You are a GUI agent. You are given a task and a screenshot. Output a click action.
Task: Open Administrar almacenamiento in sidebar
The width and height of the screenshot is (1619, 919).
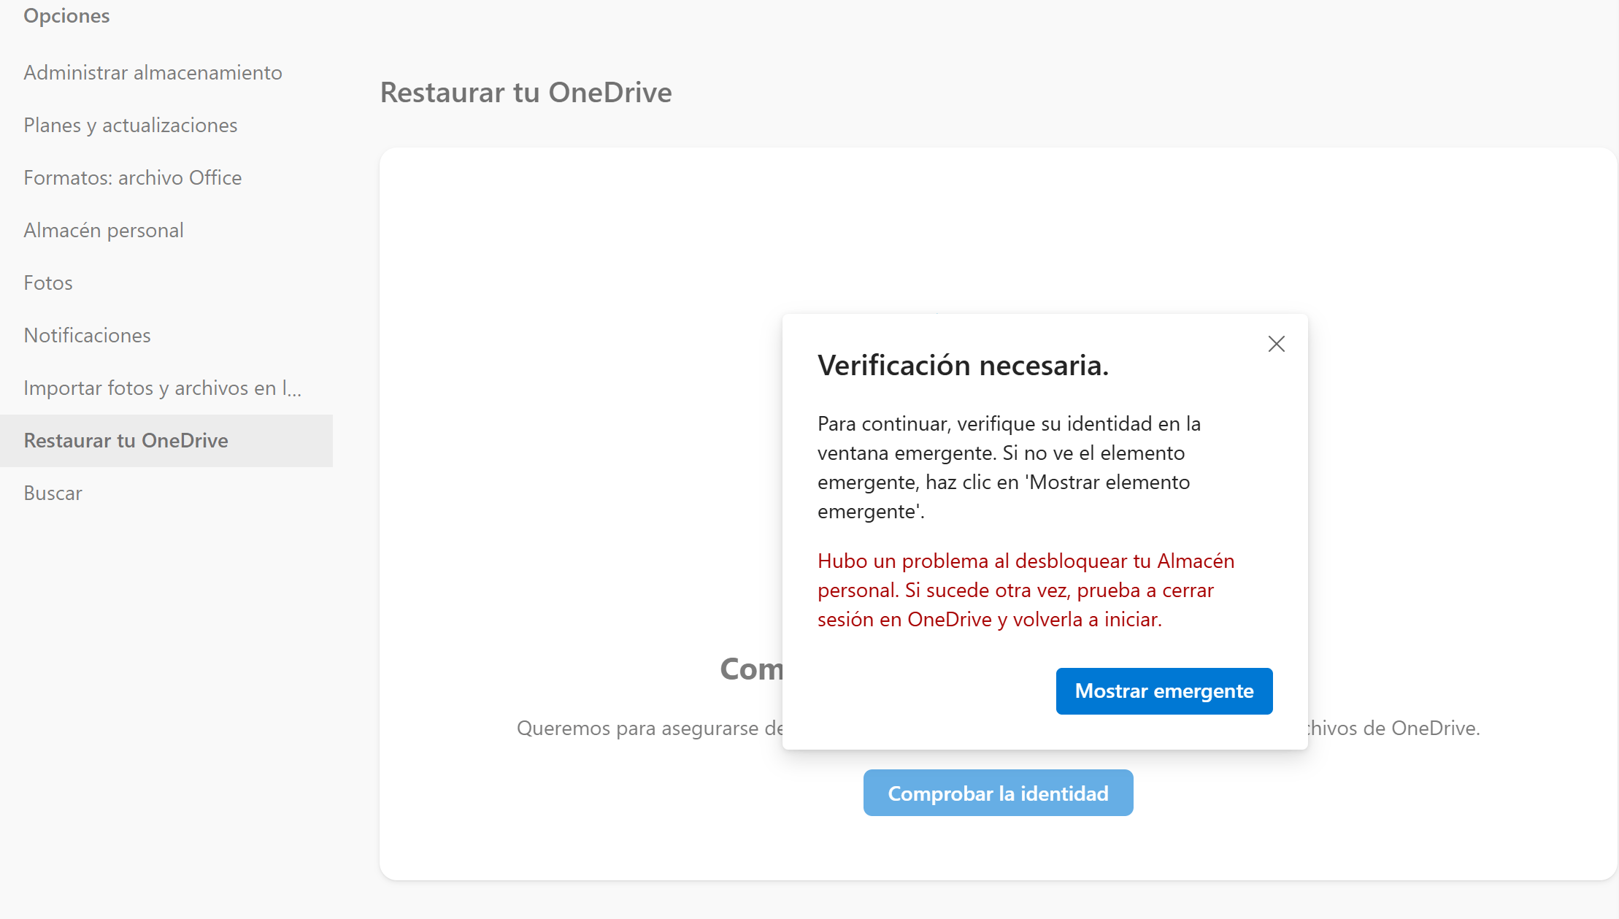coord(153,73)
